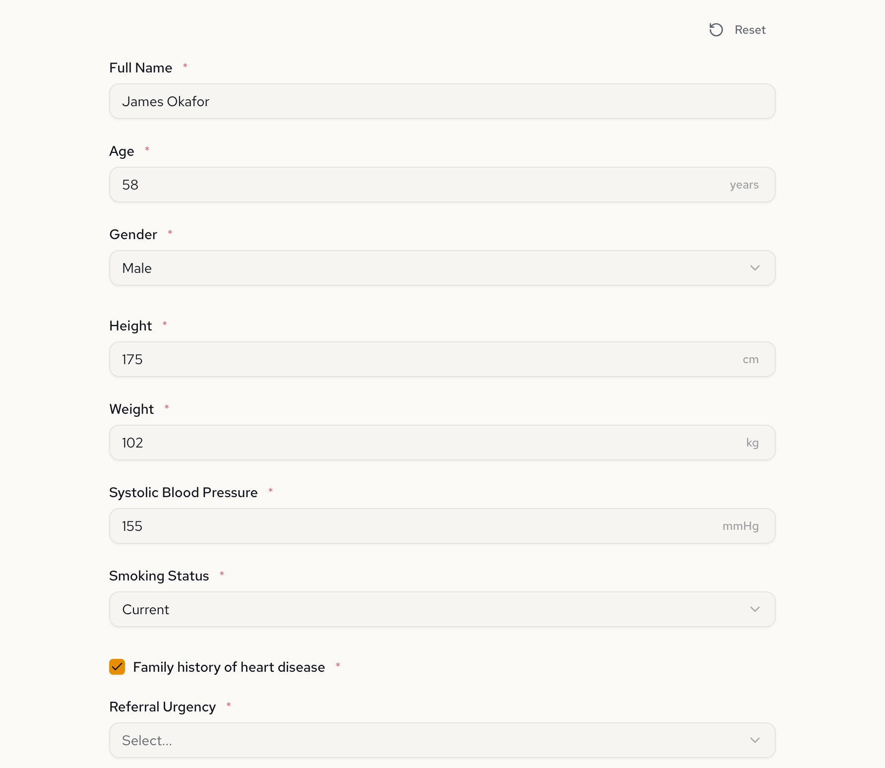This screenshot has height=768, width=885.
Task: Click the Gender dropdown chevron icon
Action: [755, 268]
